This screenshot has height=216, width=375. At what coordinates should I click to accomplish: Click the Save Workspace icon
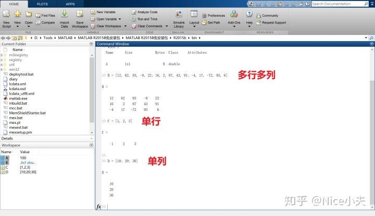80,14
